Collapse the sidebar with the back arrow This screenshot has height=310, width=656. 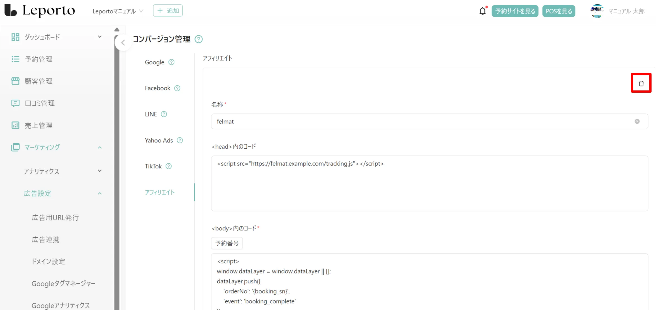click(123, 43)
